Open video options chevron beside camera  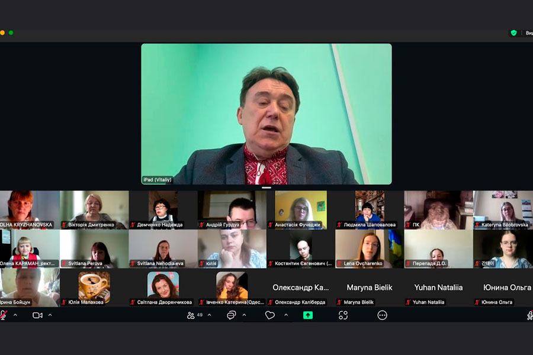pos(50,315)
